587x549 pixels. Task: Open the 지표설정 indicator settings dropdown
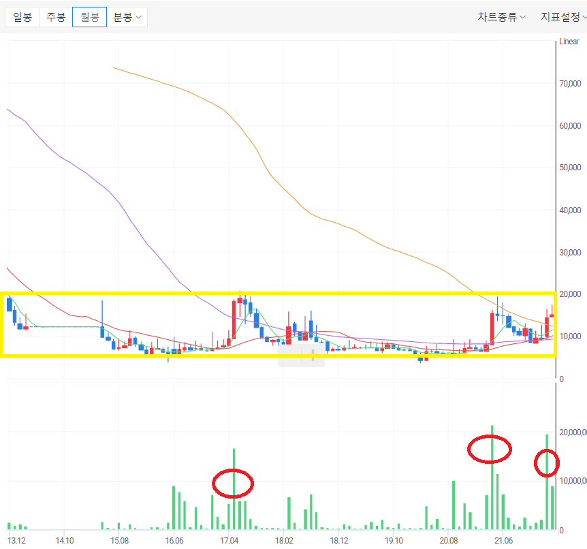tap(563, 17)
